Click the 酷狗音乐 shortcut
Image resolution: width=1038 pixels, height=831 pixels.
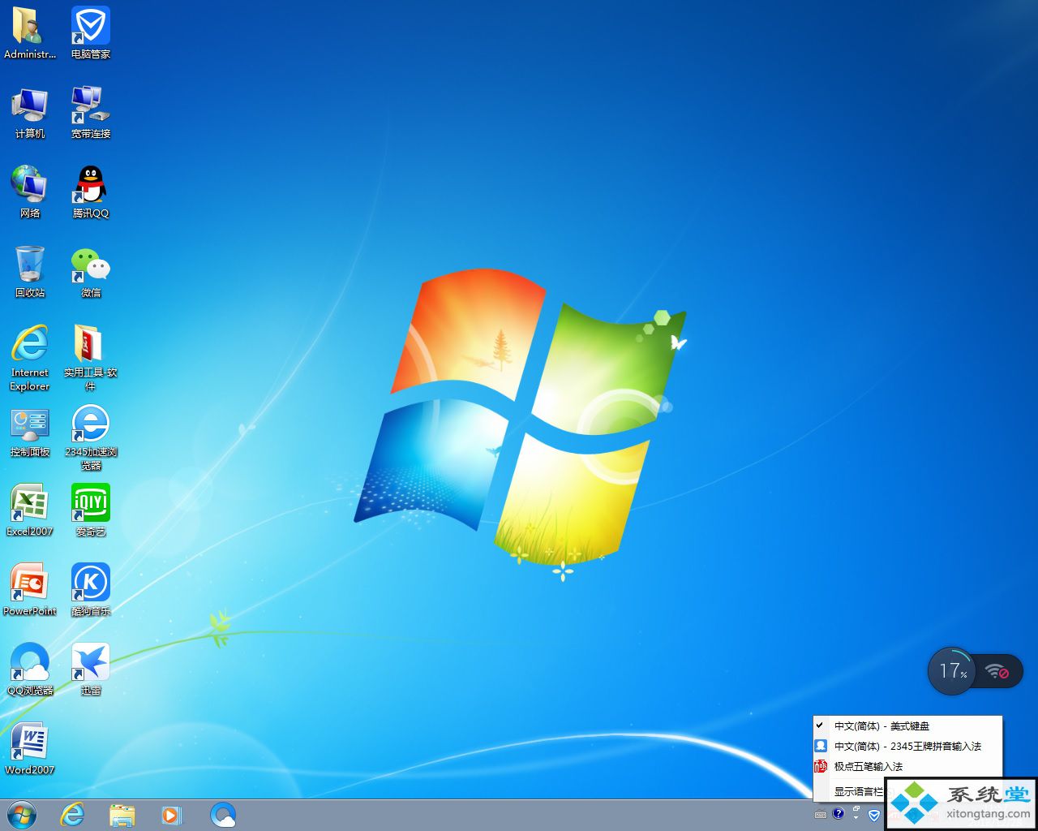(x=91, y=590)
